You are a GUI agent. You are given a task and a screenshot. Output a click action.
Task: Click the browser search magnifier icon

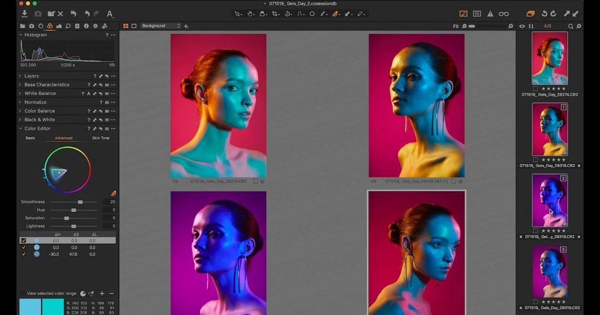pos(570,26)
